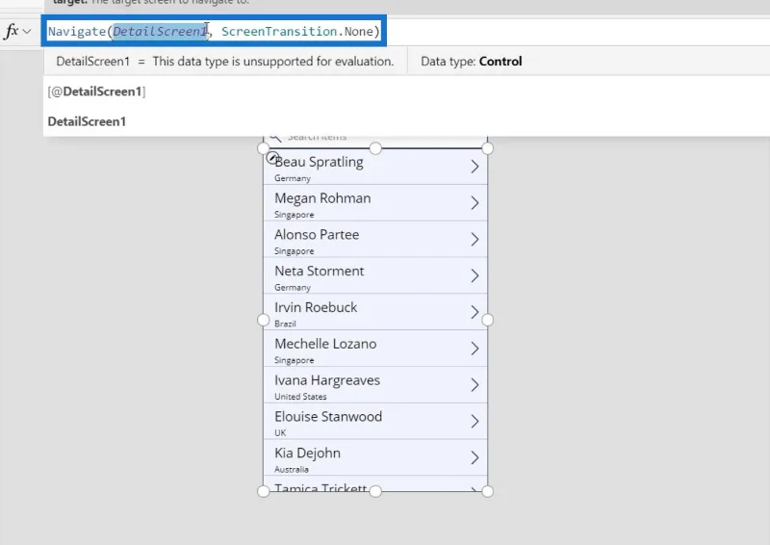770x545 pixels.
Task: Click the United States subtitle label
Action: point(300,397)
